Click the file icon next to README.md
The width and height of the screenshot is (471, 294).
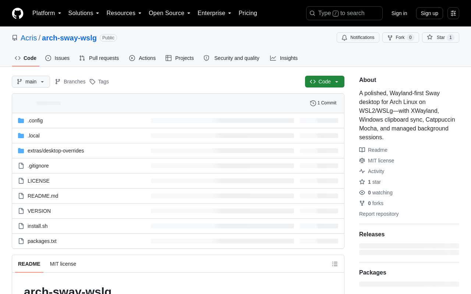coord(21,196)
